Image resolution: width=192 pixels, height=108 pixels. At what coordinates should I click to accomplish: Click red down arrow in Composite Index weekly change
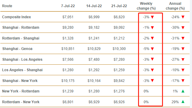tap(152, 17)
